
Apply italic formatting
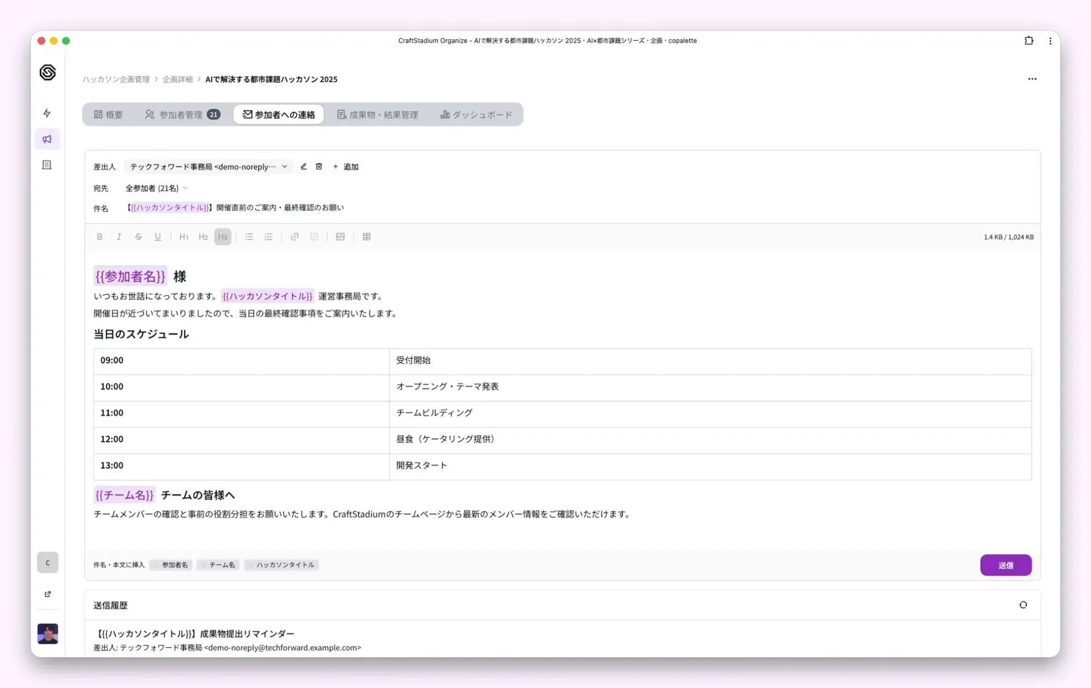pyautogui.click(x=119, y=237)
